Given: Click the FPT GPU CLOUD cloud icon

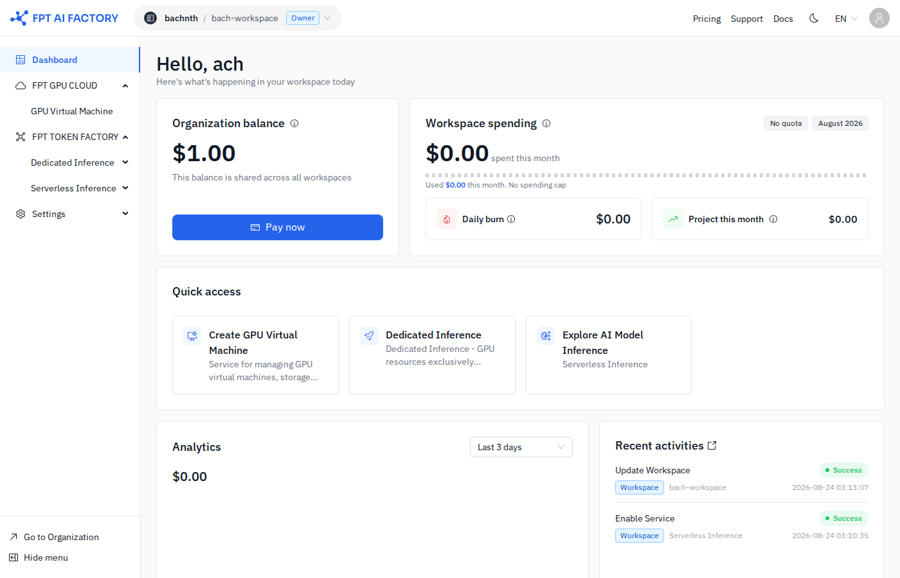Looking at the screenshot, I should (21, 85).
